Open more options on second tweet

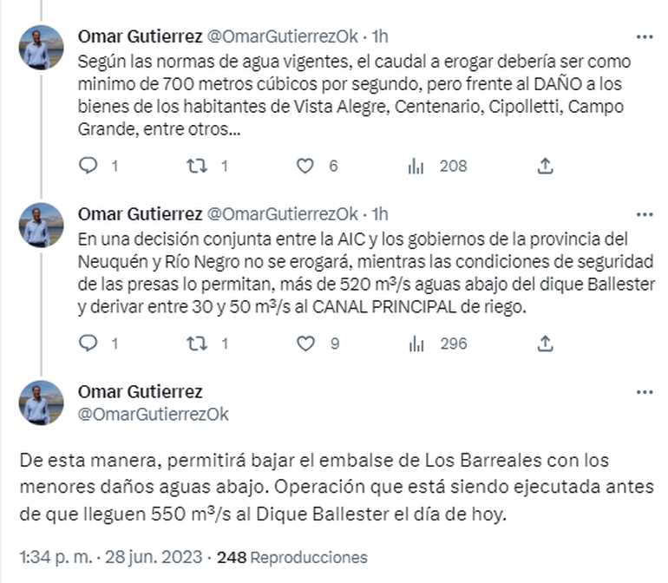coord(644,214)
